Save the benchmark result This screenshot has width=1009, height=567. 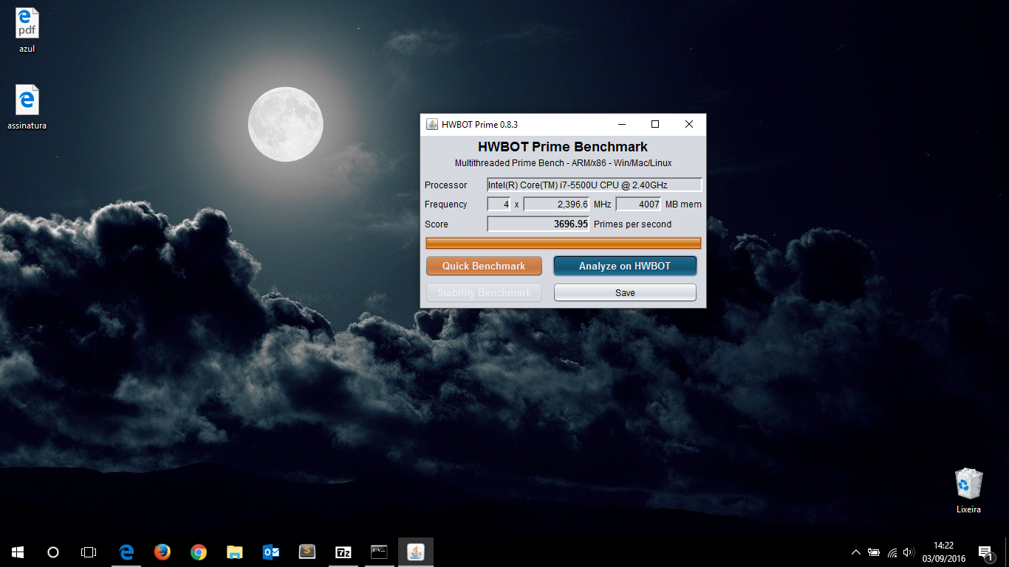[625, 292]
